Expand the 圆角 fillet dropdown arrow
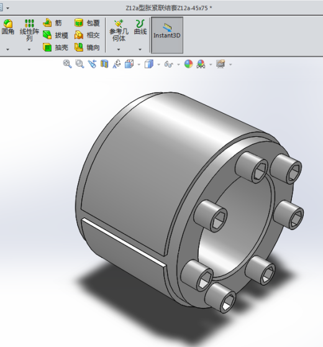The image size is (323, 347). (x=7, y=49)
